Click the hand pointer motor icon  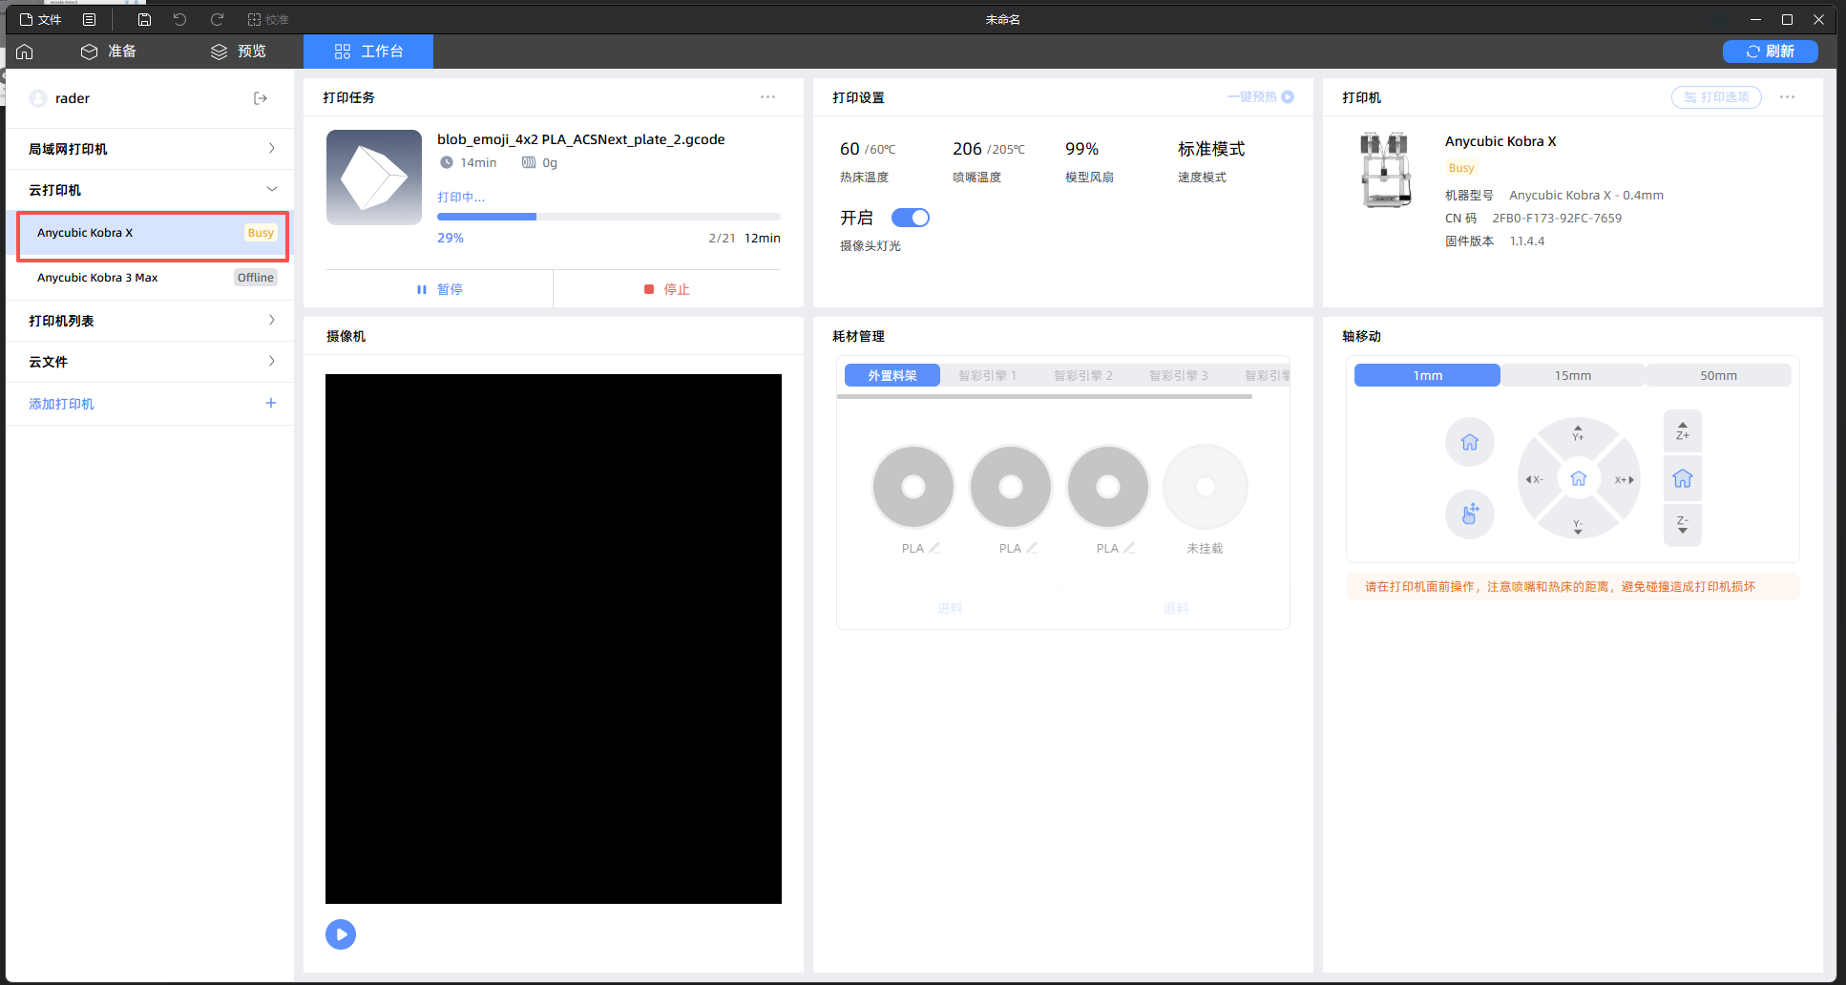[x=1470, y=514]
